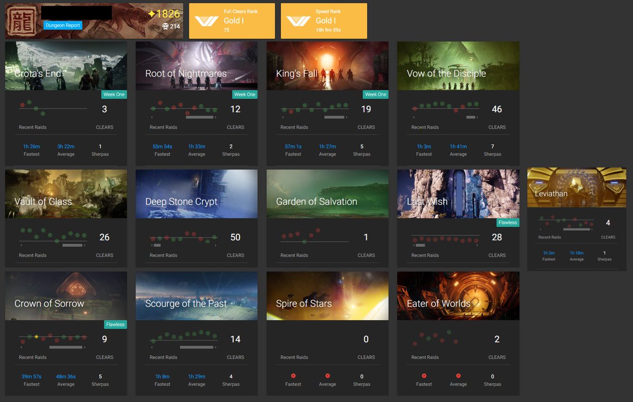Open the Last Wish raid banner

tap(458, 194)
